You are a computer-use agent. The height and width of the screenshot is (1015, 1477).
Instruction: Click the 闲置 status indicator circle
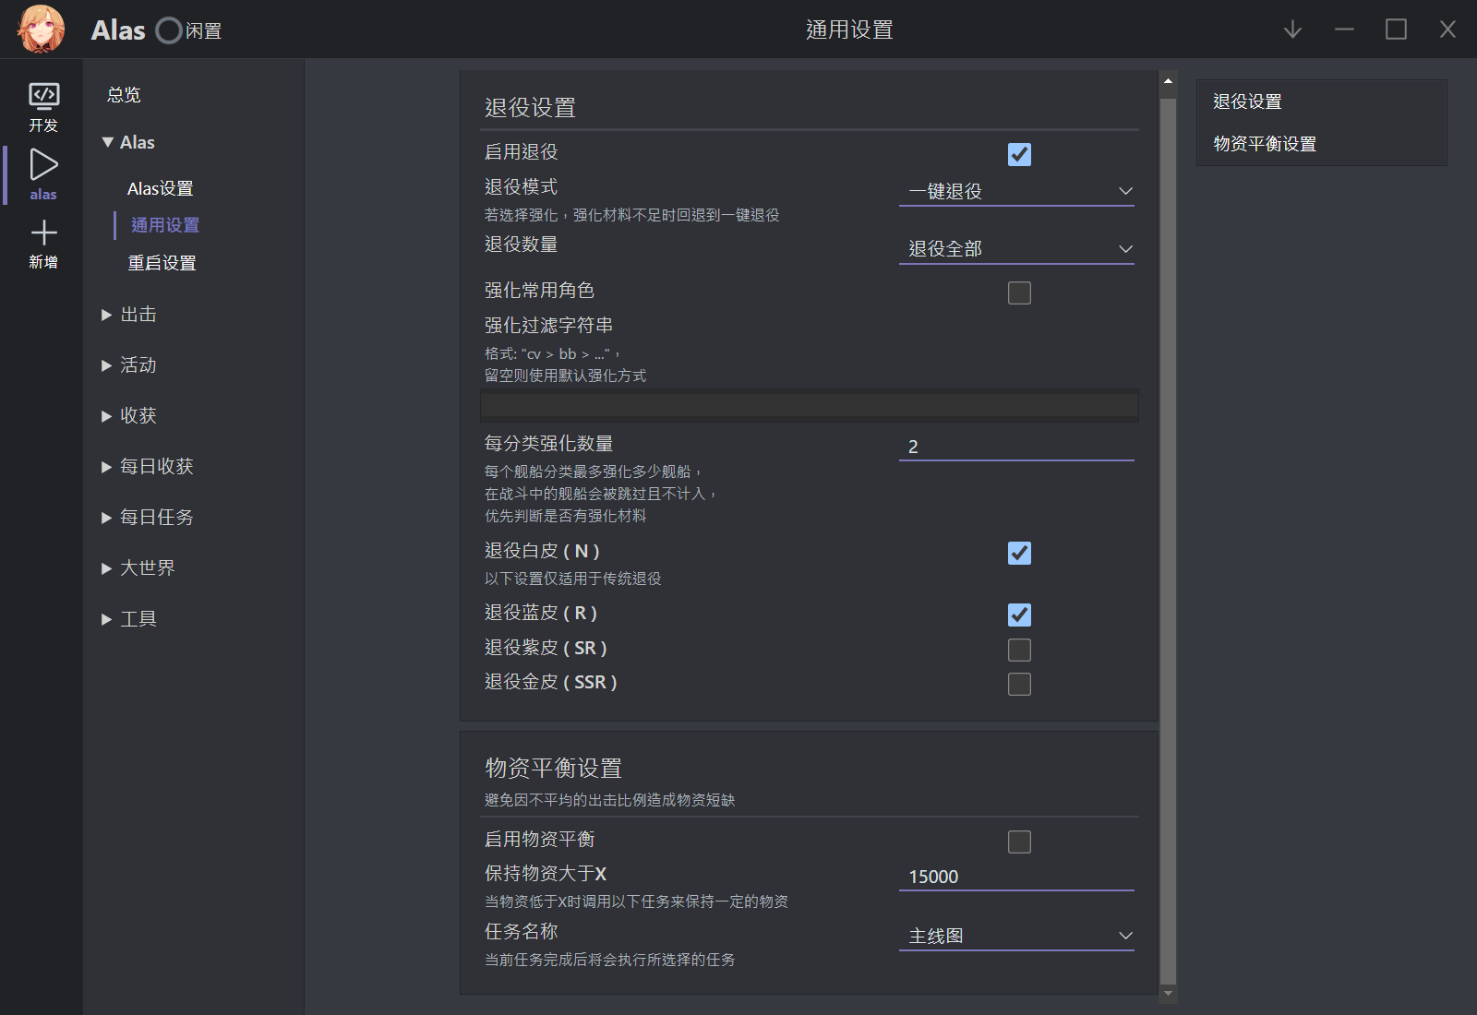[167, 30]
